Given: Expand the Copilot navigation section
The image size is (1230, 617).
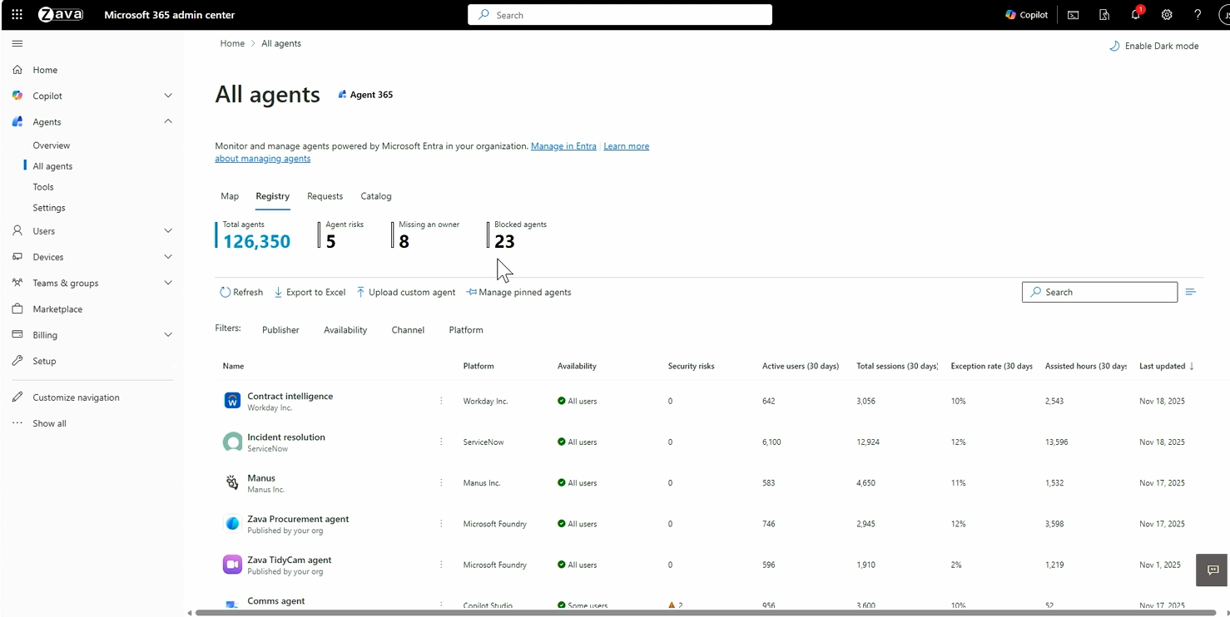Looking at the screenshot, I should (x=168, y=96).
